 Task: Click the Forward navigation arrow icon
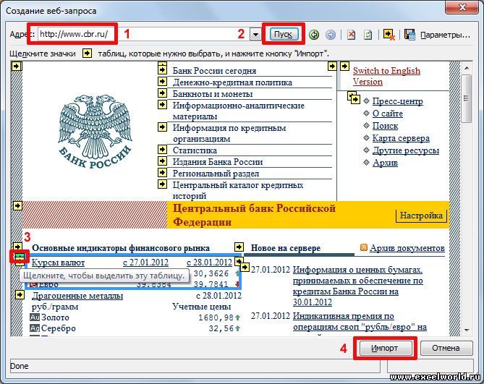[331, 35]
